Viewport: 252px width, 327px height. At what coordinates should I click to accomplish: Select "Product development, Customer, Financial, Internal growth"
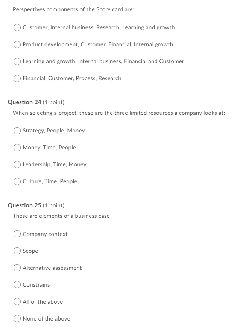tap(17, 44)
